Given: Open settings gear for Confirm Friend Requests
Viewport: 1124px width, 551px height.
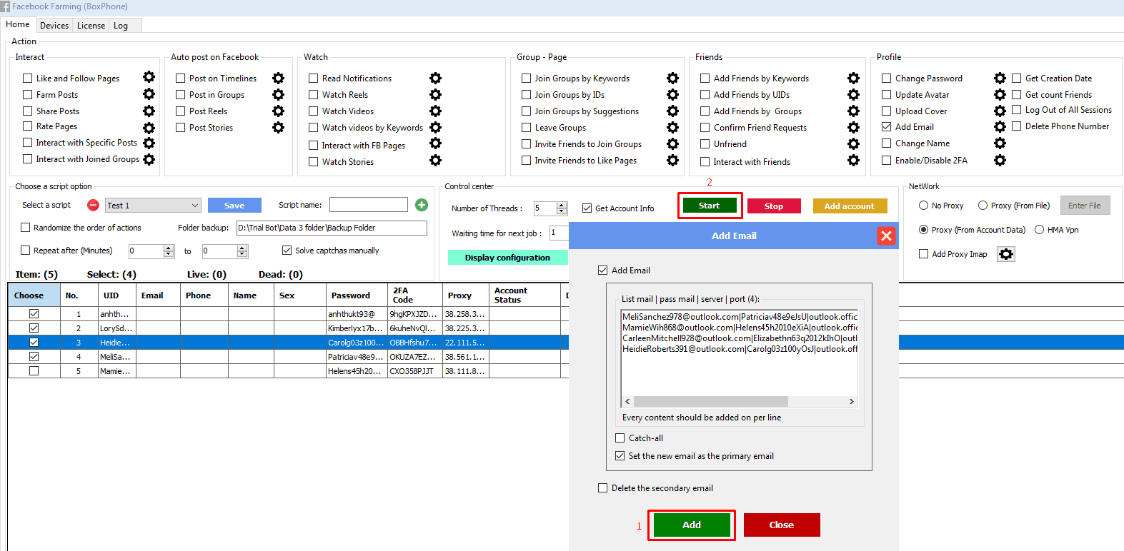Looking at the screenshot, I should [x=853, y=127].
